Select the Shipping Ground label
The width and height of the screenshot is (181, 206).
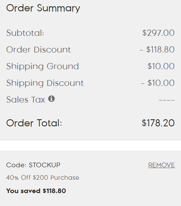(x=43, y=66)
